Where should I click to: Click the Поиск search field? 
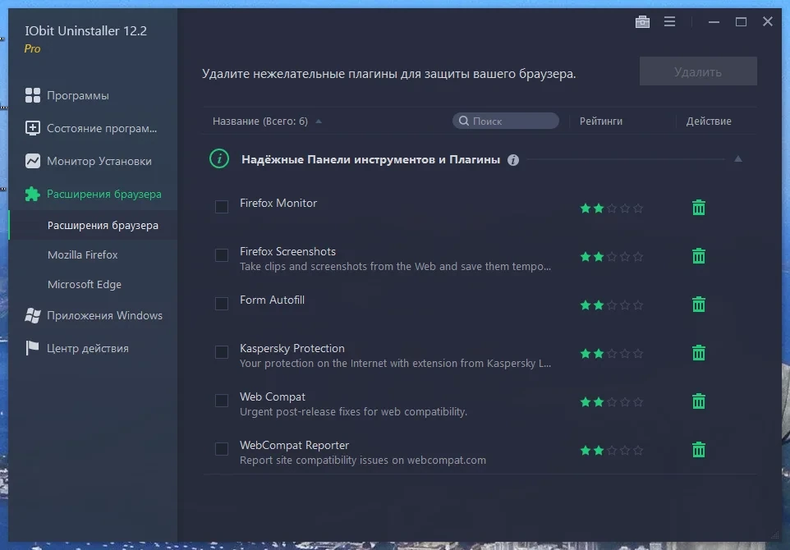tap(505, 121)
